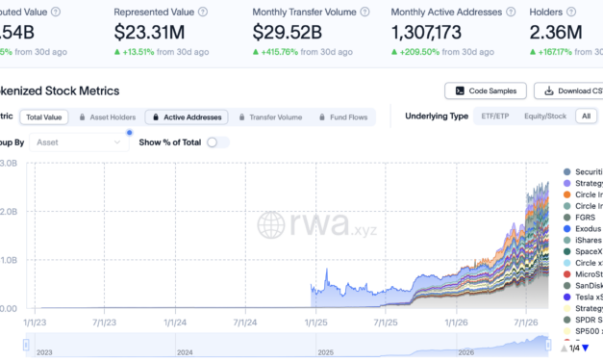This screenshot has height=362, width=603.
Task: Click the blue notification dot near Group By
Action: (x=130, y=133)
